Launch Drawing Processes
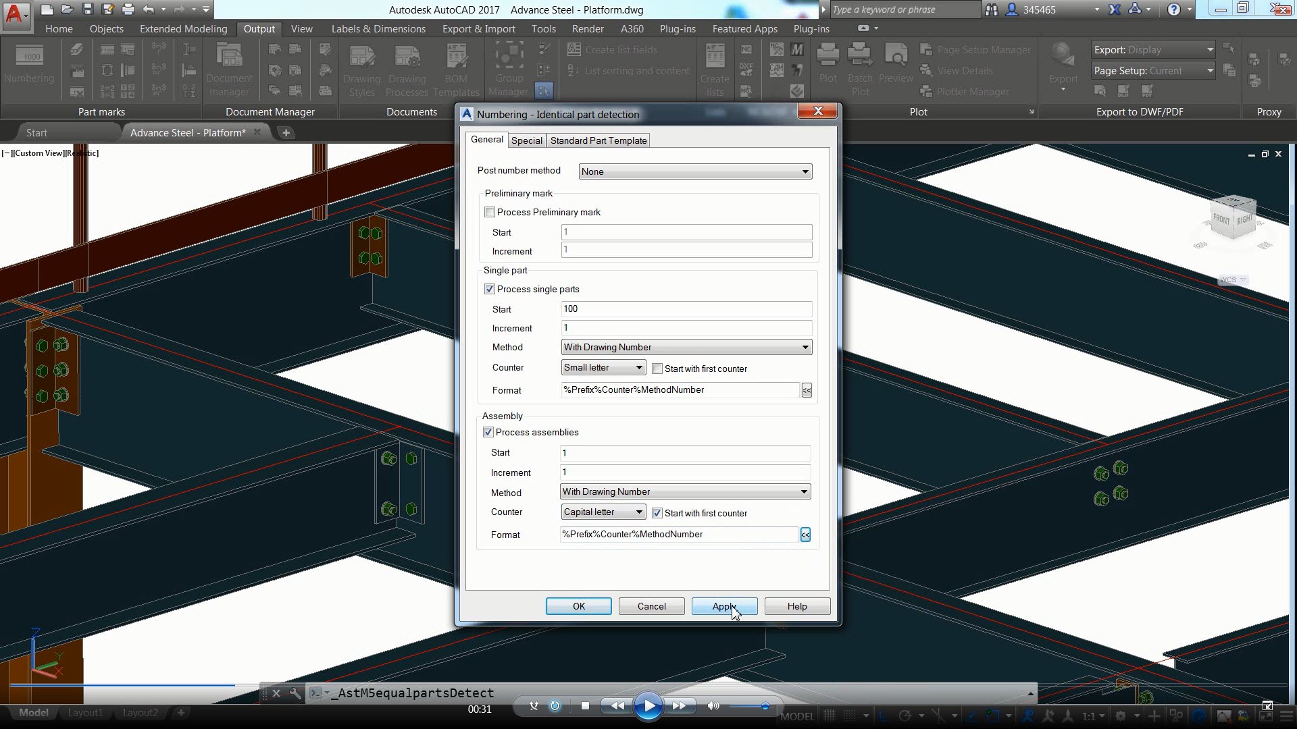The image size is (1297, 729). [407, 67]
